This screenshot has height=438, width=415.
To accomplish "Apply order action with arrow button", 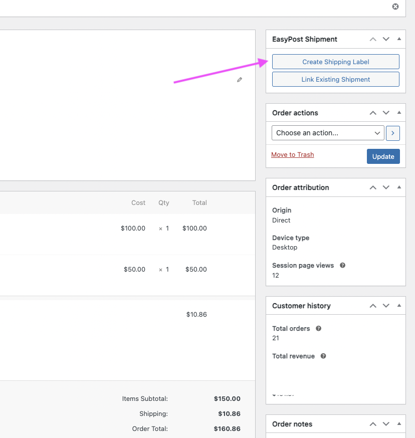I will [x=392, y=133].
